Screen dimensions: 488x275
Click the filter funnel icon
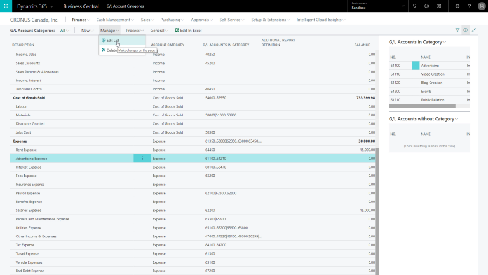[x=457, y=30]
